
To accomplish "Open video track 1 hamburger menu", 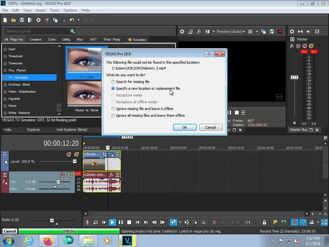I will tap(5, 154).
